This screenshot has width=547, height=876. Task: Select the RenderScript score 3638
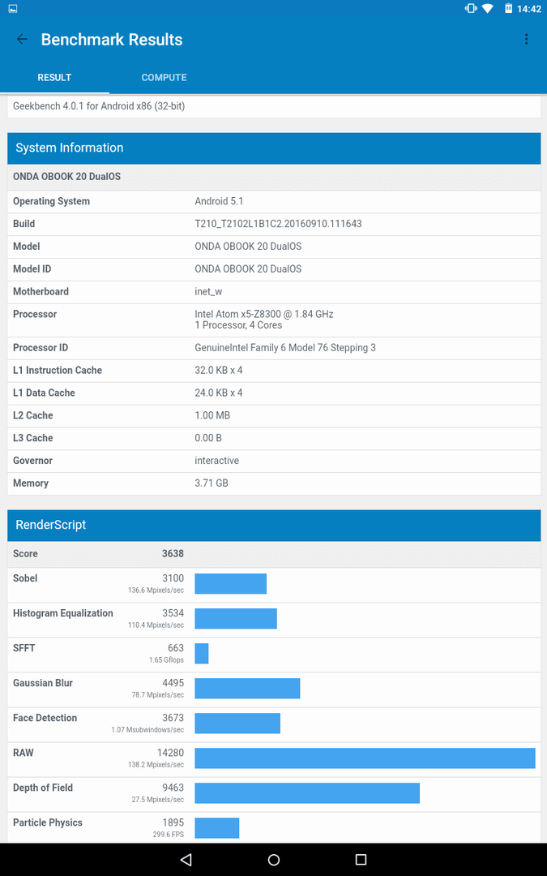[173, 554]
